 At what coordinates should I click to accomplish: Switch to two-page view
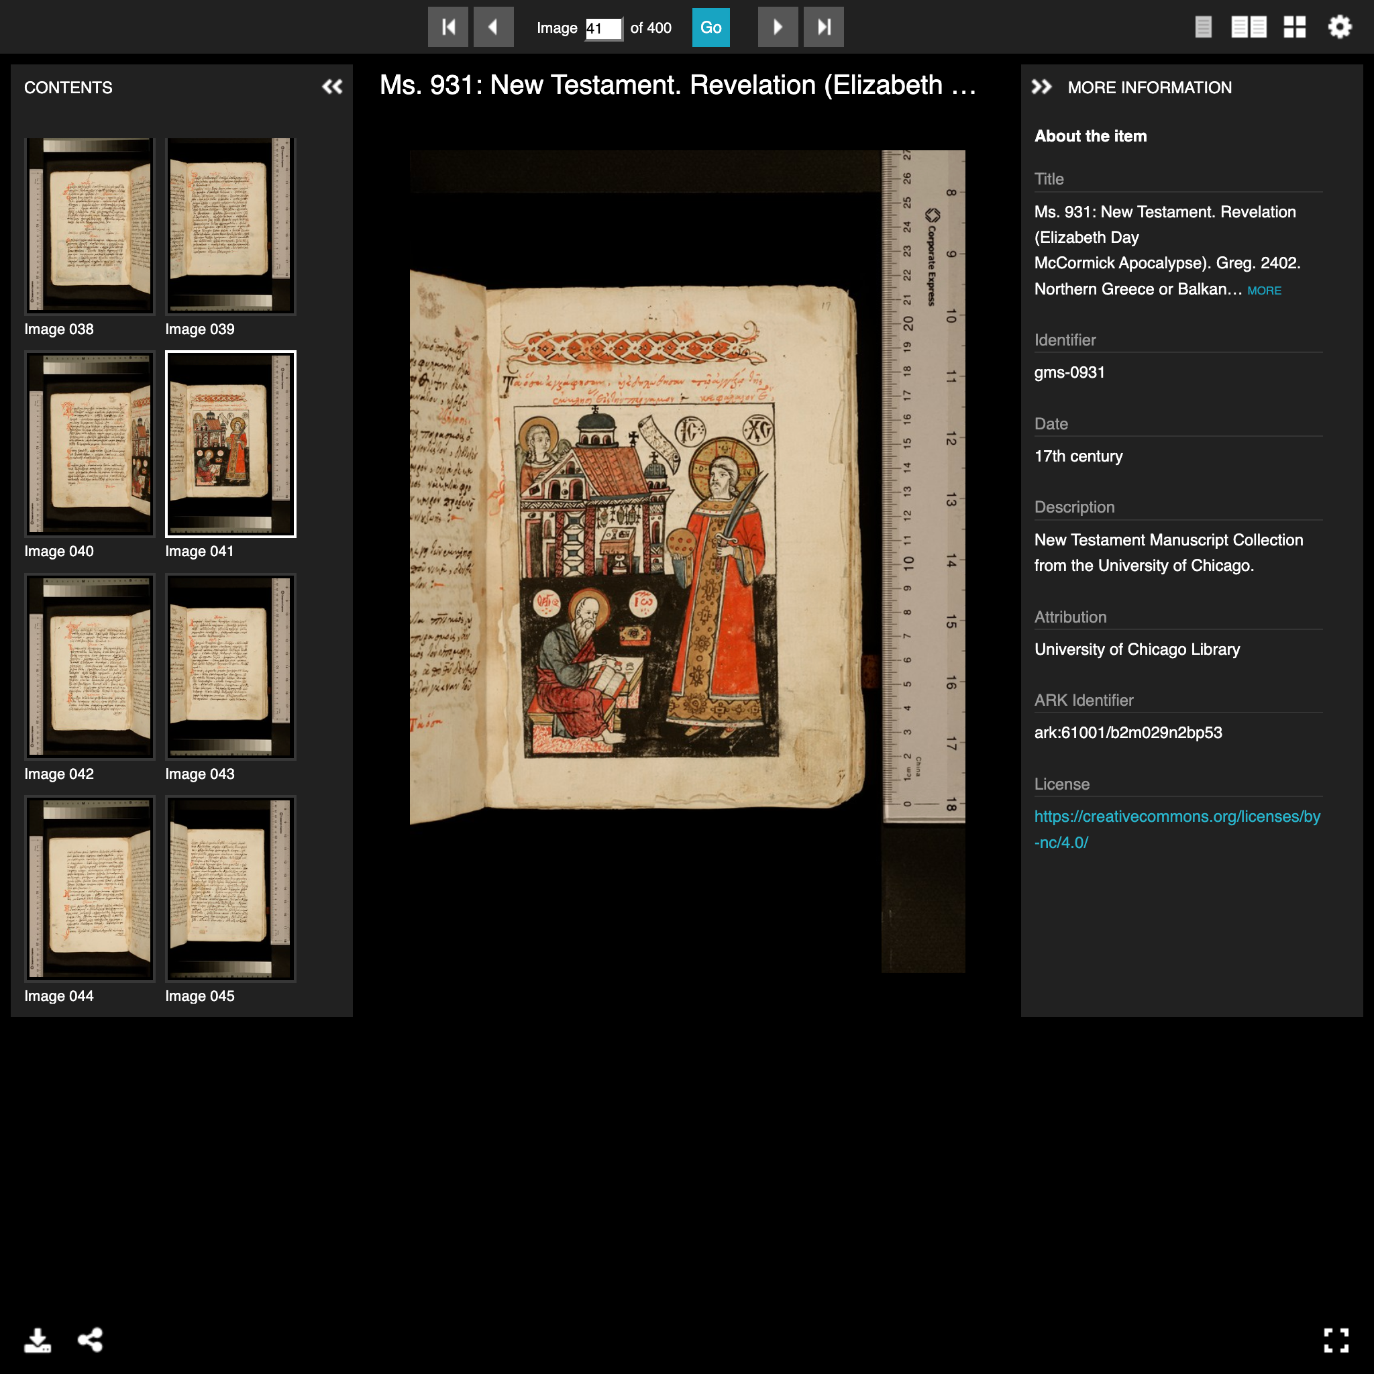coord(1249,27)
